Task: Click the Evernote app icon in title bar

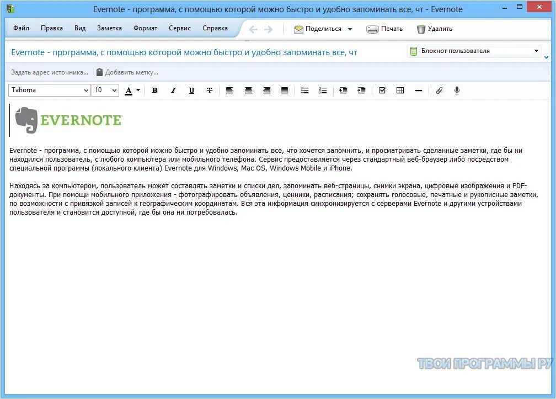Action: (10, 9)
